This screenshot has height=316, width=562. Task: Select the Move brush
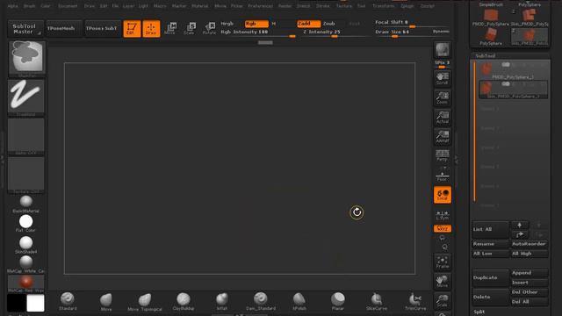point(106,302)
